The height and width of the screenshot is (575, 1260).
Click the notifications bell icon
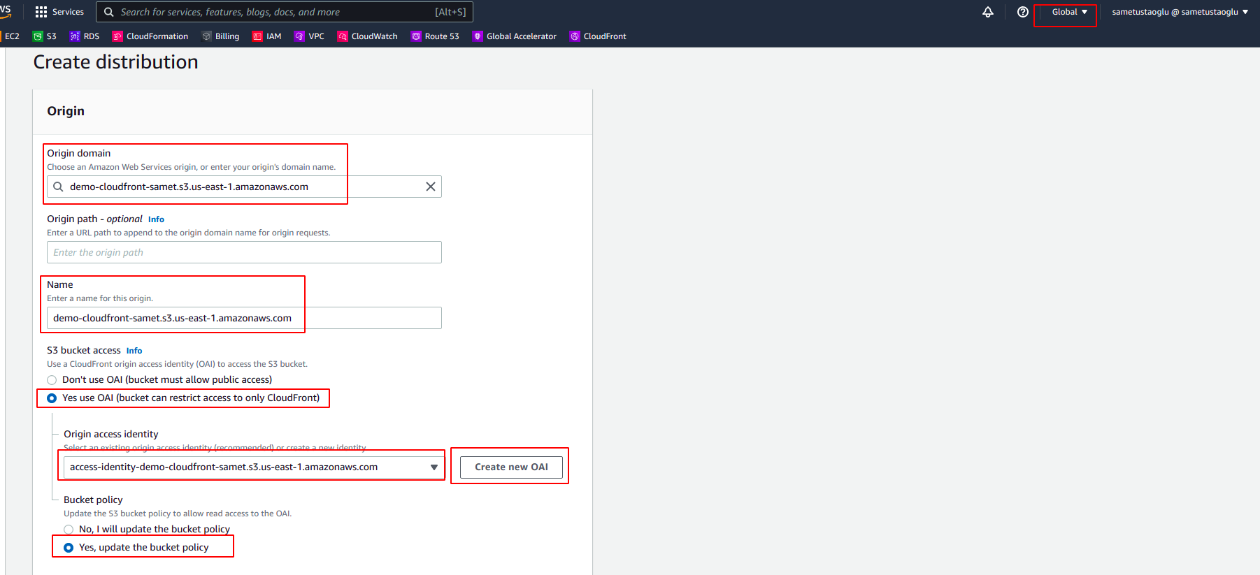(x=987, y=12)
